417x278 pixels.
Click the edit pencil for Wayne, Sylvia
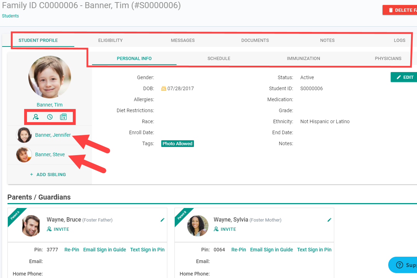(x=329, y=220)
